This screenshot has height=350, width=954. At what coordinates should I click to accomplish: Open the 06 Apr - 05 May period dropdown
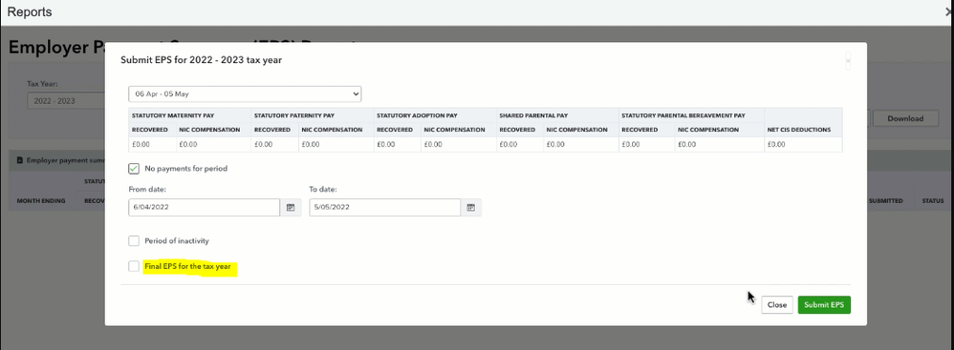point(245,94)
